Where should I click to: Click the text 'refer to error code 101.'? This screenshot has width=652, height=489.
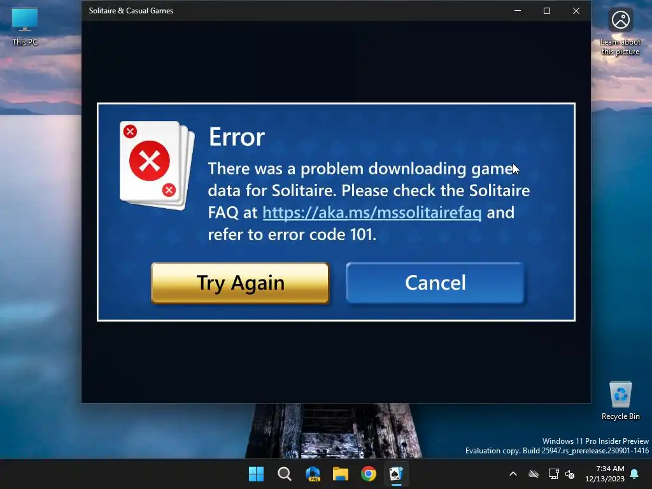click(x=292, y=234)
